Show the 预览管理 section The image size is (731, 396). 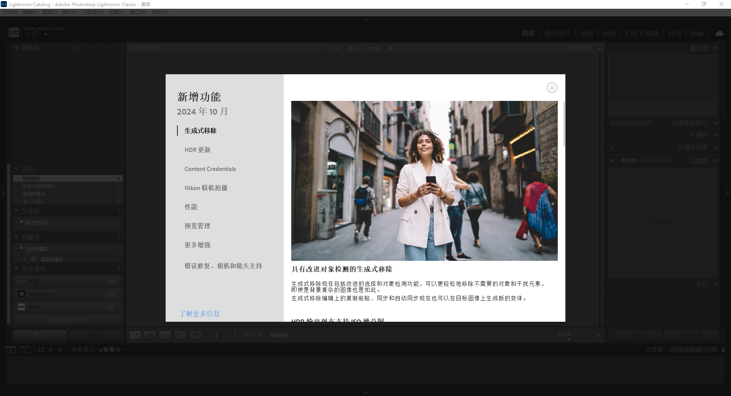coord(197,226)
